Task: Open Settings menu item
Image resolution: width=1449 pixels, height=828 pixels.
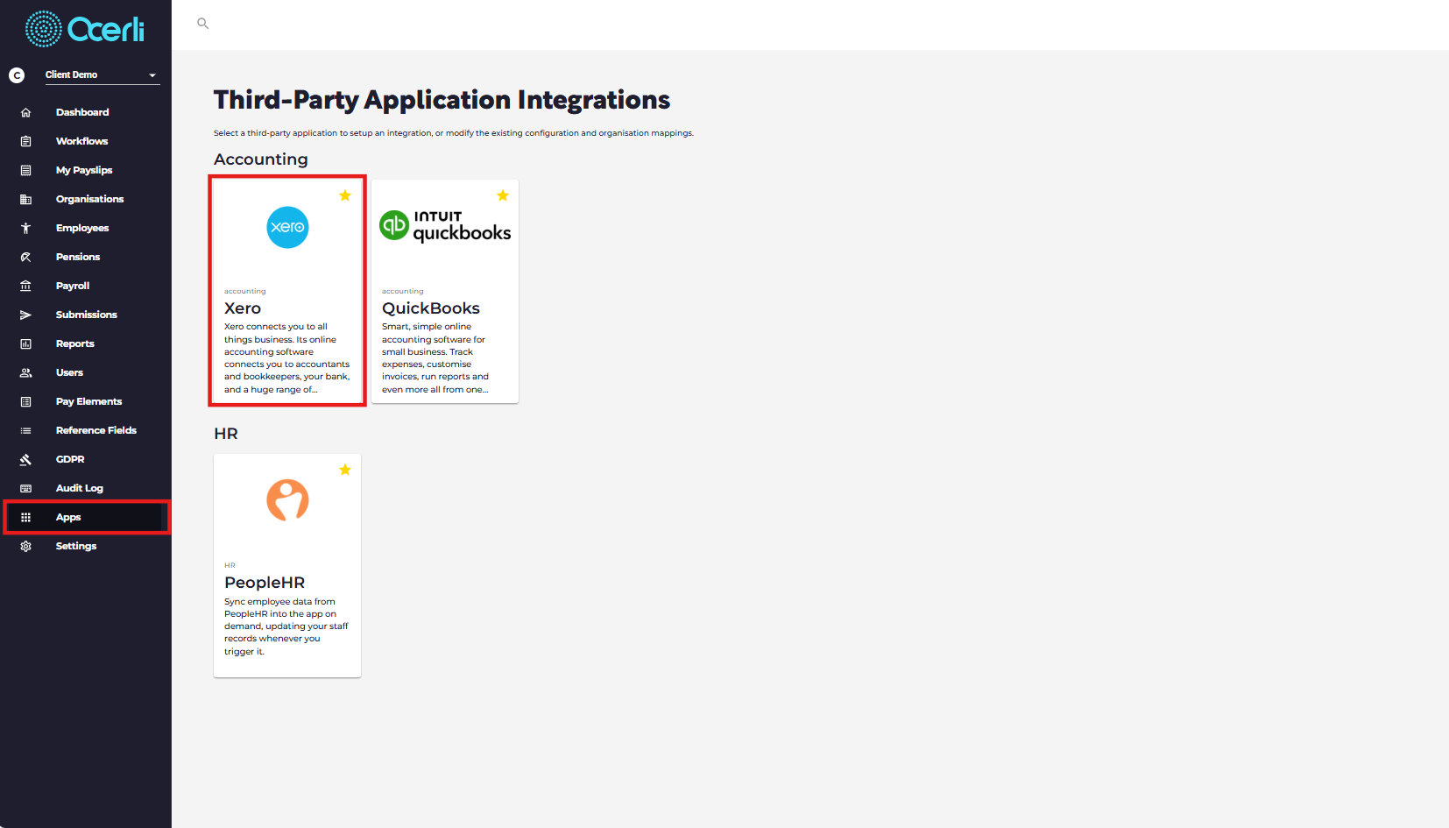Action: (76, 546)
